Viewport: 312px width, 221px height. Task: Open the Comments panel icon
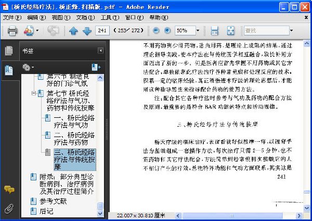coord(9,190)
